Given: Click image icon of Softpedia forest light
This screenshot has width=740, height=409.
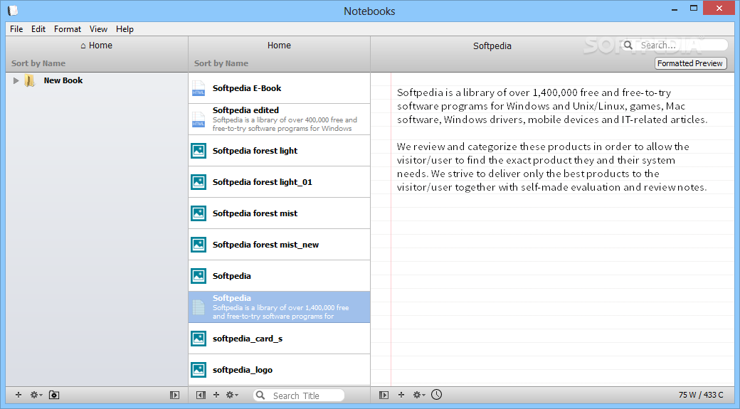Looking at the screenshot, I should pyautogui.click(x=199, y=151).
